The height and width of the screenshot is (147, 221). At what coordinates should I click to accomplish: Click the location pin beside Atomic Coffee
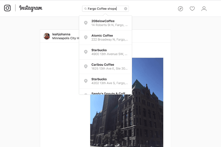coord(86,37)
